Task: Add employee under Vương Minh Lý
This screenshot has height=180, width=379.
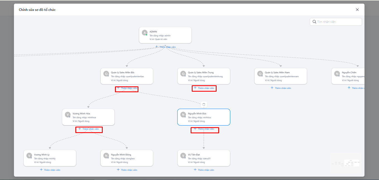Action: [x=50, y=170]
